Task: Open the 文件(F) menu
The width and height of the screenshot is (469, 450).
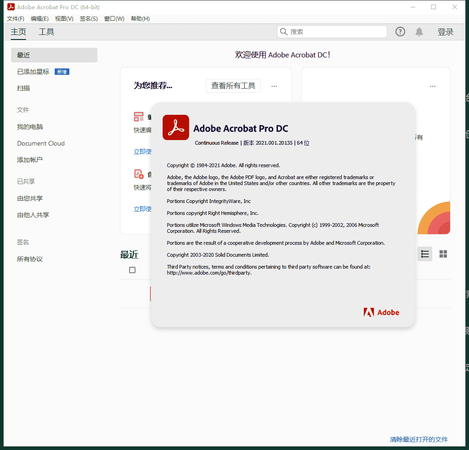Action: click(16, 19)
